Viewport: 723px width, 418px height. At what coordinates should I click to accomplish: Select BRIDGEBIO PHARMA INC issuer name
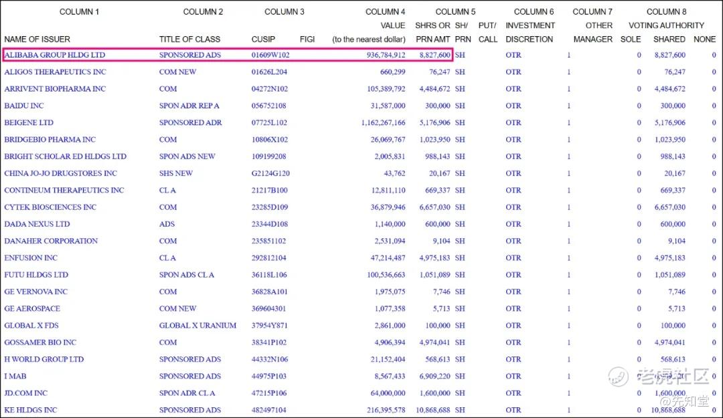pos(50,140)
